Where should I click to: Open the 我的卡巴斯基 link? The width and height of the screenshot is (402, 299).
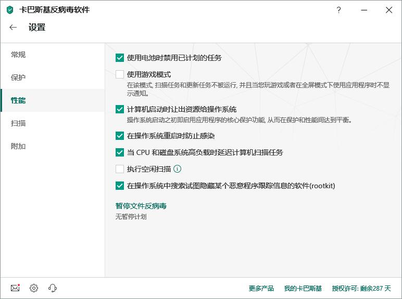303,288
